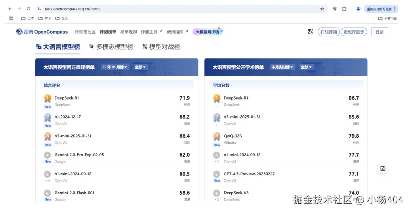
Task: Open the 本月实时榜 dropdown
Action: tap(282, 67)
